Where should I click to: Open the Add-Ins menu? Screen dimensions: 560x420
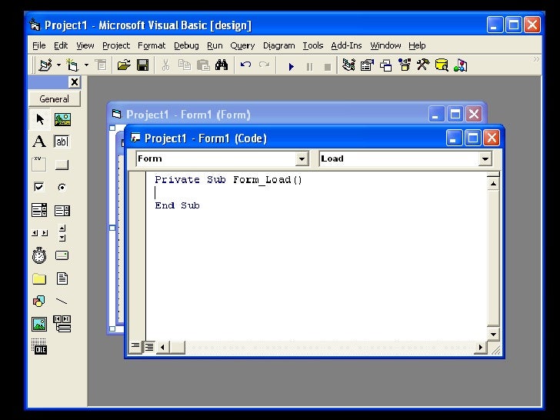click(346, 45)
